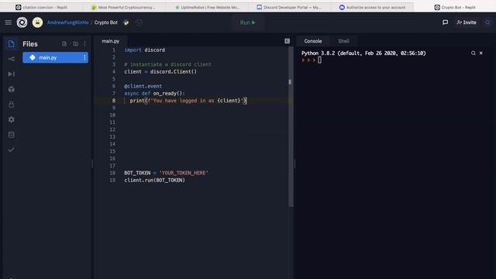Click the Crypto Bot repl name

click(106, 22)
